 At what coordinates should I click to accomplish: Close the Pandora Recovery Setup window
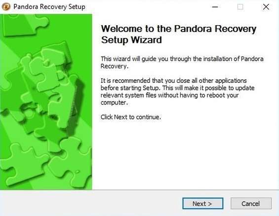click(266, 7)
